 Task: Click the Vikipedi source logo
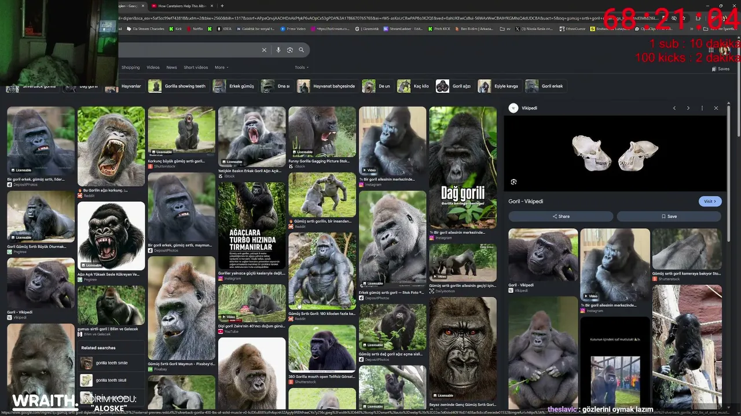[513, 108]
